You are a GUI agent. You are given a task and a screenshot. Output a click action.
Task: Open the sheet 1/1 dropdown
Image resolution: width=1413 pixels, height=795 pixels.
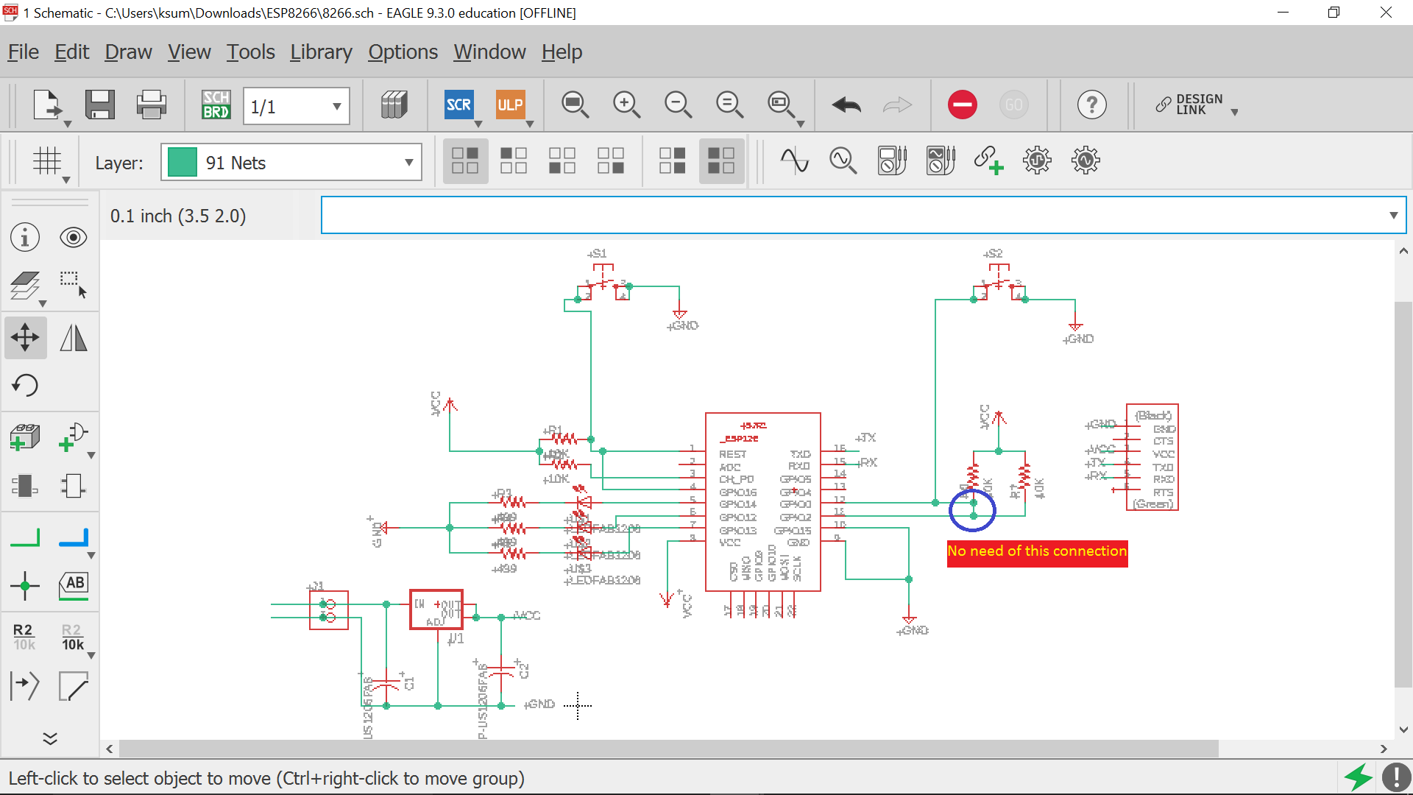336,106
